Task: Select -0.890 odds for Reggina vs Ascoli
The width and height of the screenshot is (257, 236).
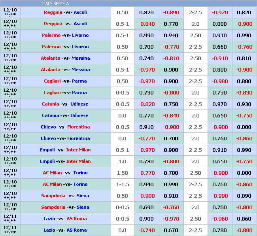Action: (x=171, y=12)
